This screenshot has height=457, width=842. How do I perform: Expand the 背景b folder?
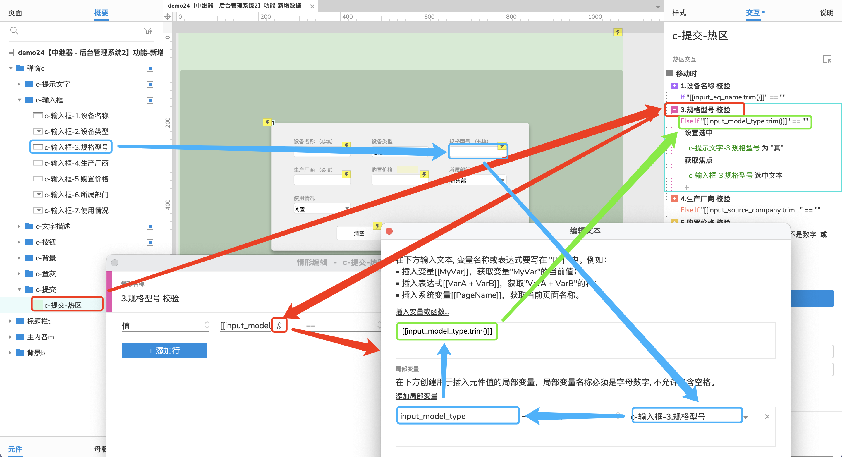(x=10, y=352)
